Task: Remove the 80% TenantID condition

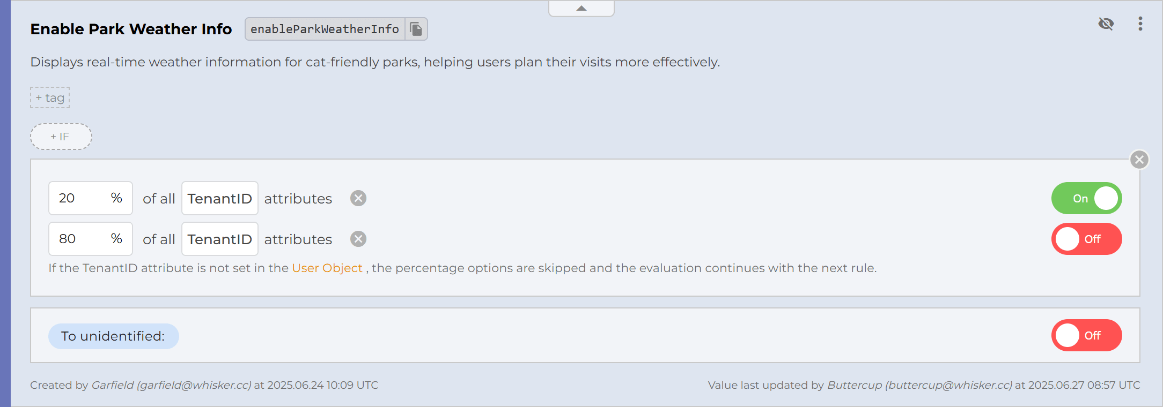Action: [357, 239]
